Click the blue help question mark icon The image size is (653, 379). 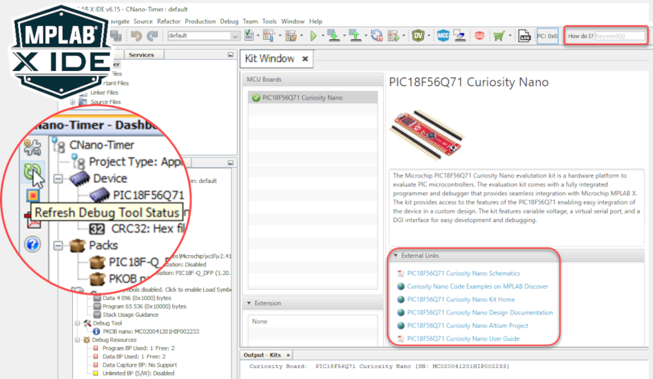[x=32, y=244]
